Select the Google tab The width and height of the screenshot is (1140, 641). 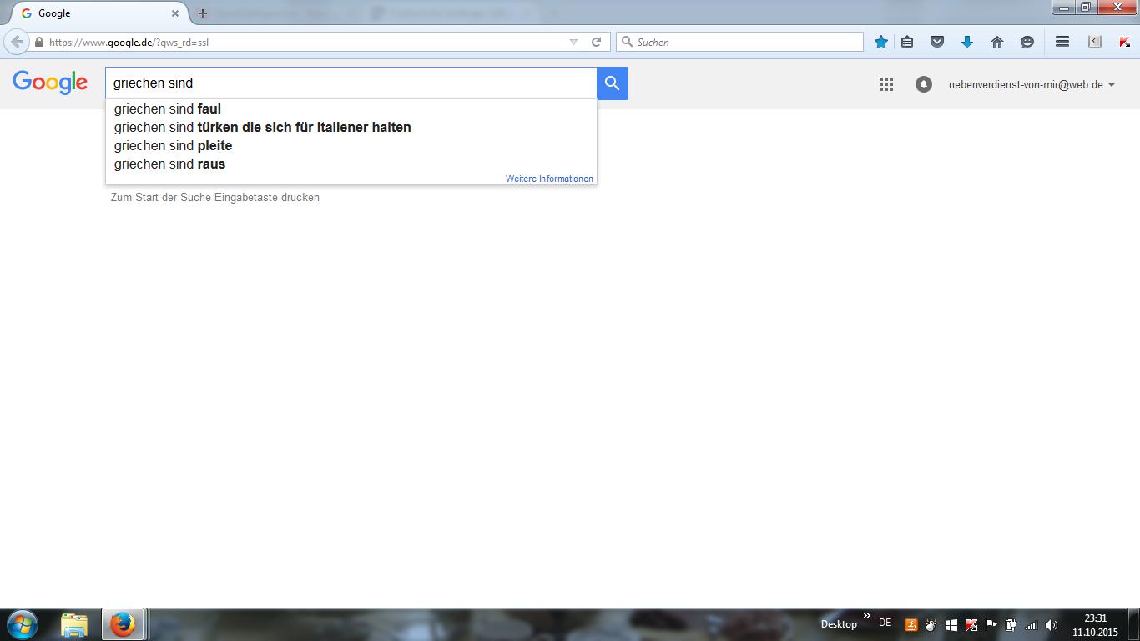pyautogui.click(x=99, y=13)
